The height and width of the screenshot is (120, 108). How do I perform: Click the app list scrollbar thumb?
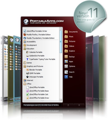(x=61, y=42)
